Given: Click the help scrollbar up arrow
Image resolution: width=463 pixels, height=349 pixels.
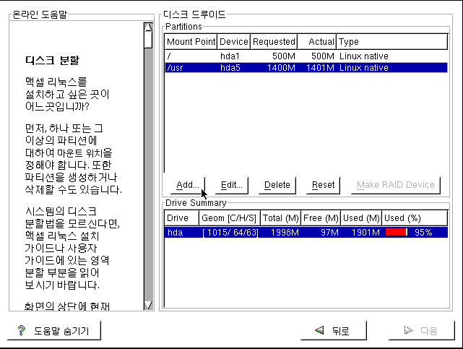Looking at the screenshot, I should tap(148, 27).
